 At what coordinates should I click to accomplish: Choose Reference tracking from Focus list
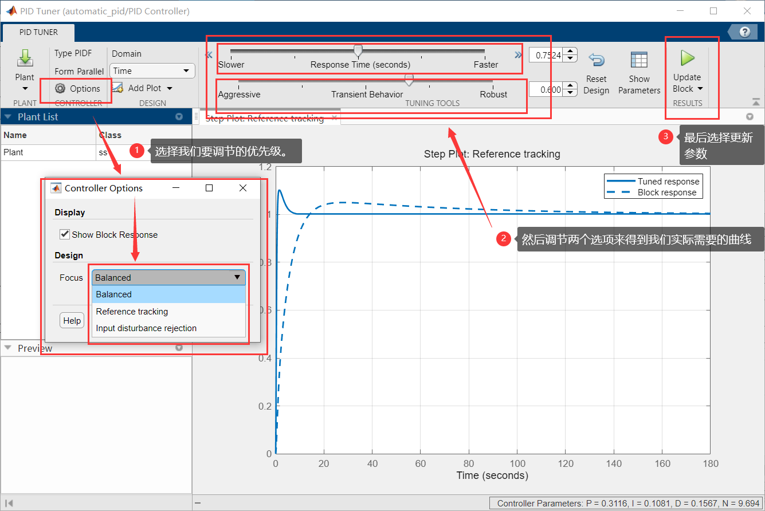tap(168, 312)
